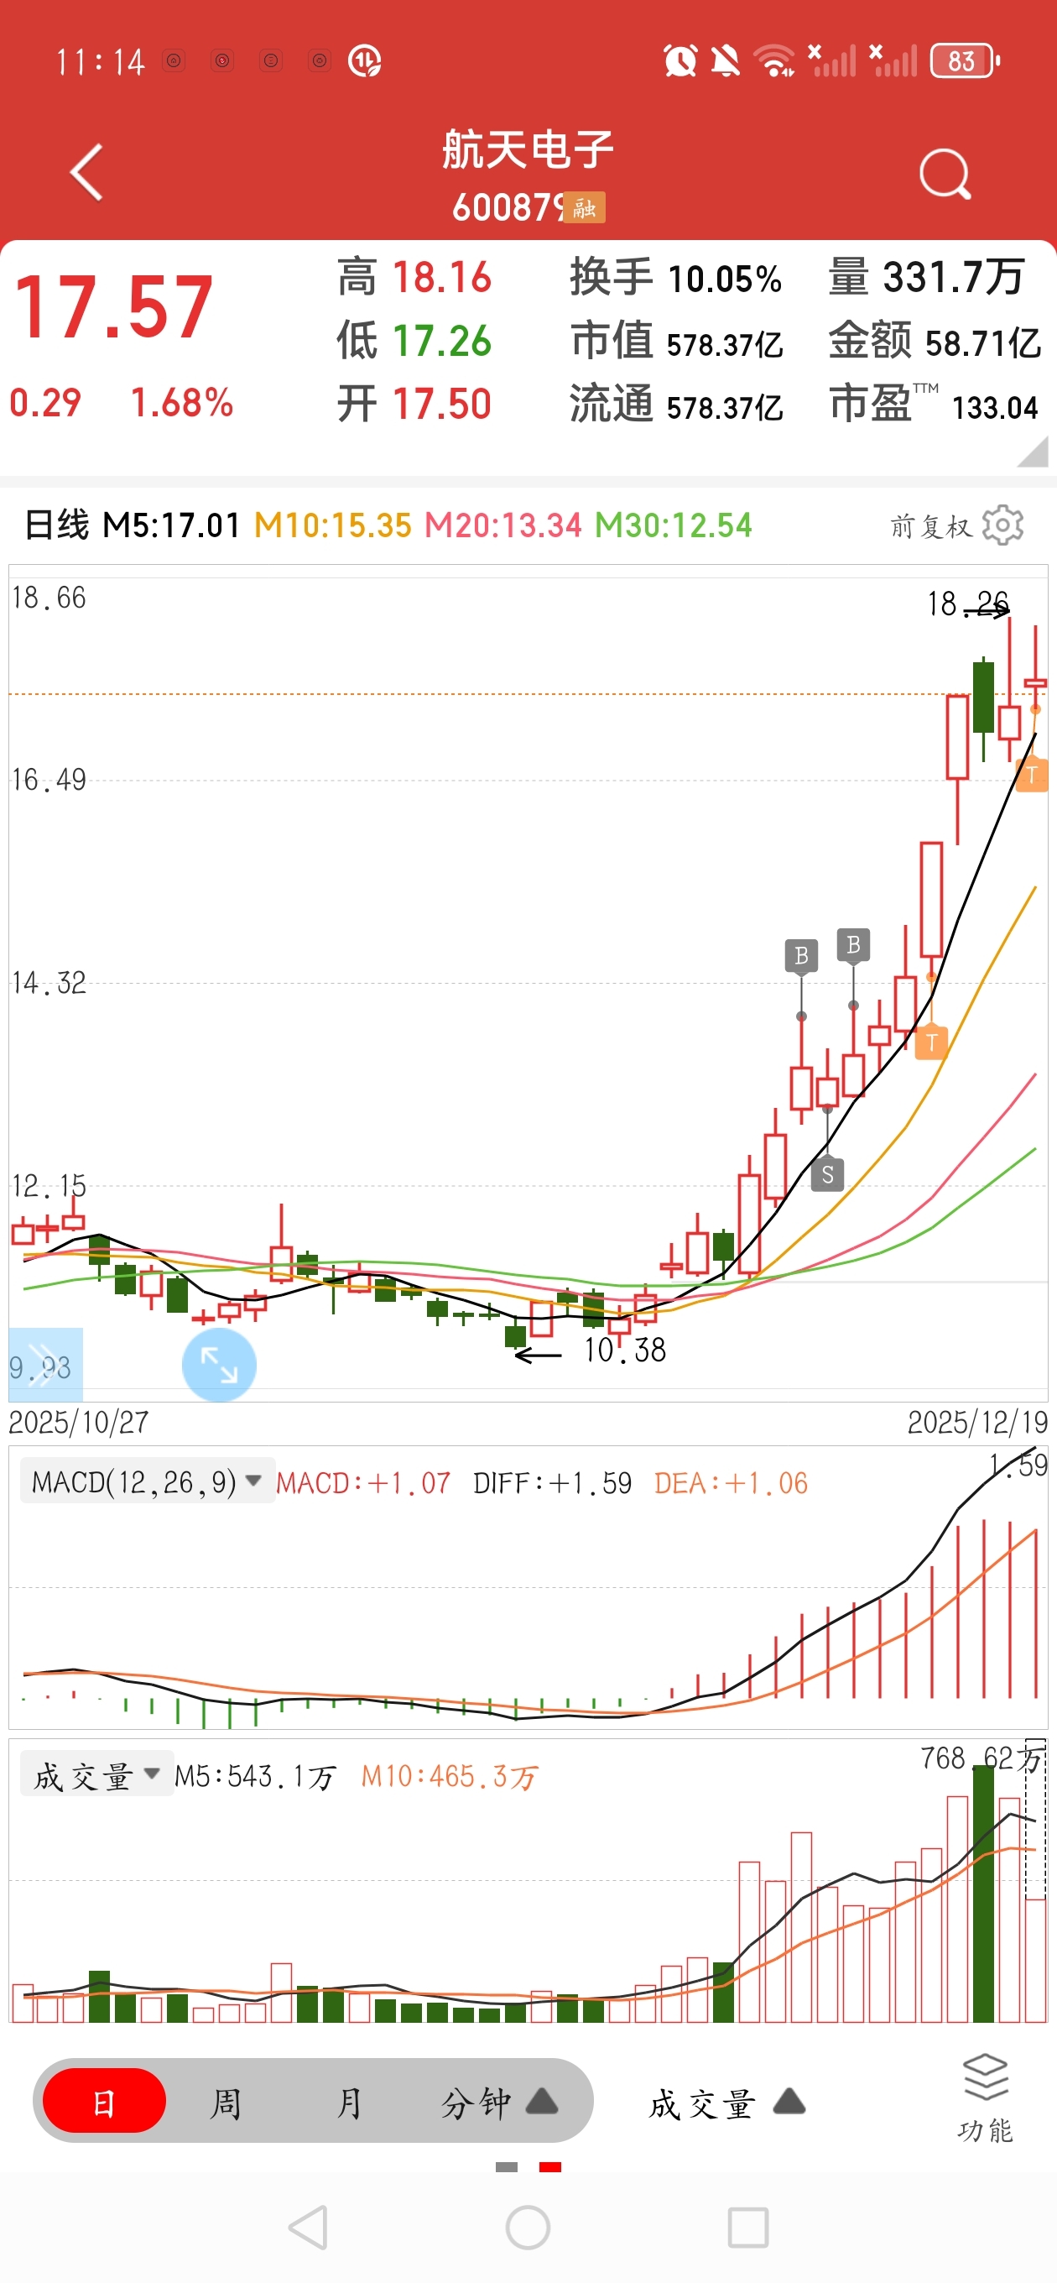Tap the DIFF:+1.59 readout
The height and width of the screenshot is (2283, 1057).
pyautogui.click(x=552, y=1483)
